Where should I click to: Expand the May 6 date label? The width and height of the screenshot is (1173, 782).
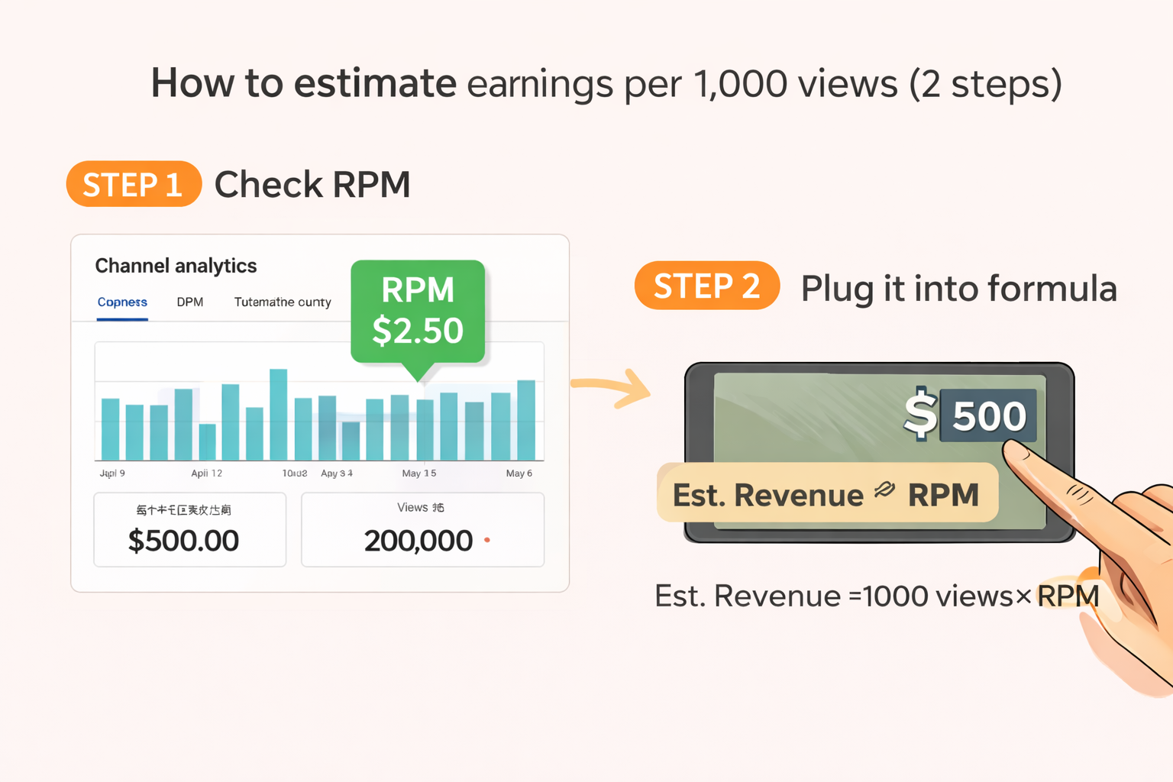coord(519,473)
